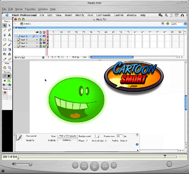Select the Text tool in tools panel
This screenshot has height=174, width=189.
tap(9, 35)
